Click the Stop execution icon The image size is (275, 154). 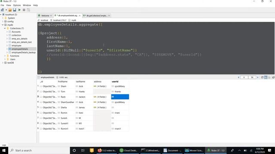click(24, 10)
